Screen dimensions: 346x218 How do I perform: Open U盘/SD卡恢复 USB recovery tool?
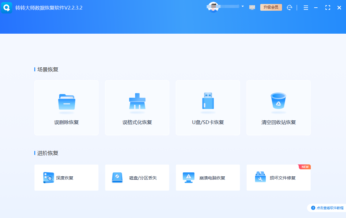pos(208,108)
